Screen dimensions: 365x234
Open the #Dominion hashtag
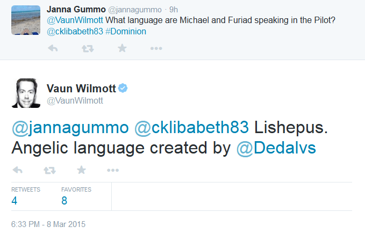[x=128, y=31]
